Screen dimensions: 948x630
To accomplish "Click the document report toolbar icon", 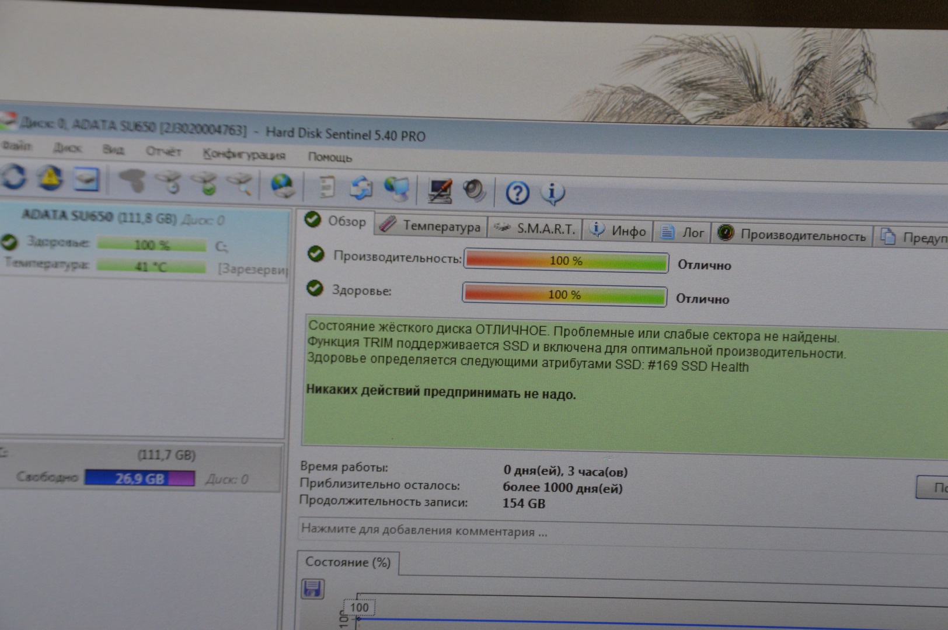I will 327,187.
